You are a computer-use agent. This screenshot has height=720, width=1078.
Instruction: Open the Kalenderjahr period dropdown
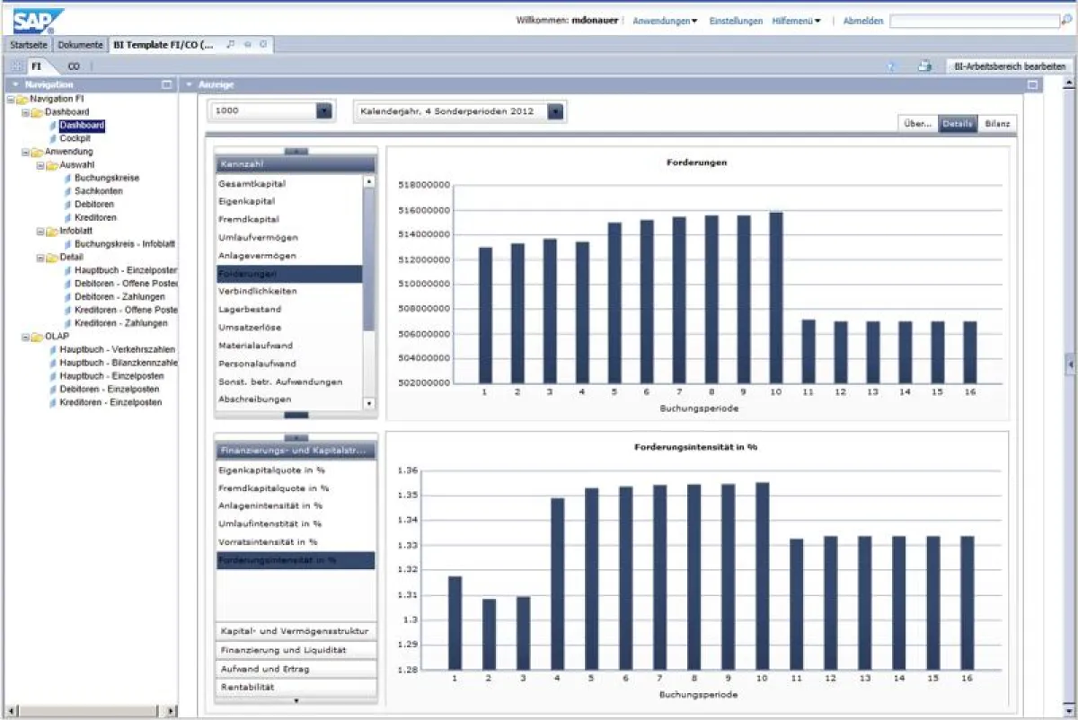click(555, 111)
